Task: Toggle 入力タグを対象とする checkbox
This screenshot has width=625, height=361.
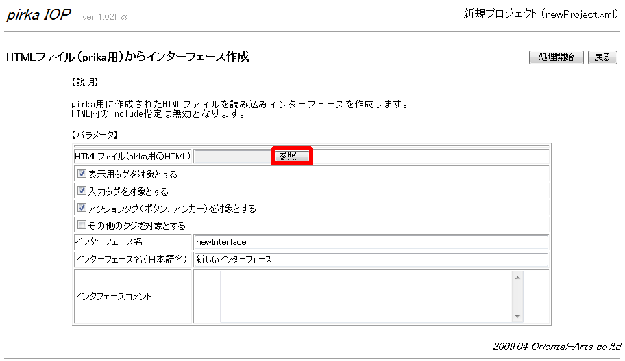Action: (x=82, y=191)
